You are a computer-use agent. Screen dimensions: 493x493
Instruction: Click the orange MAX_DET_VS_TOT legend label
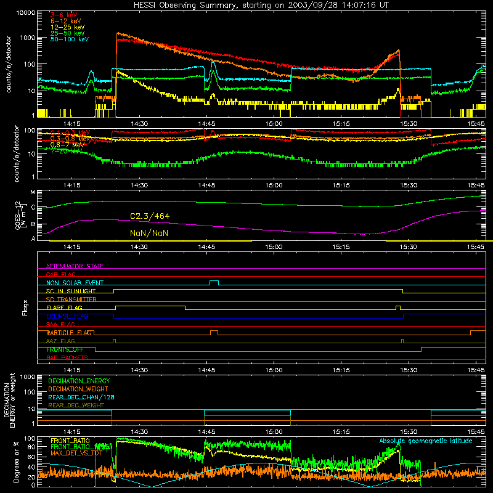76,453
